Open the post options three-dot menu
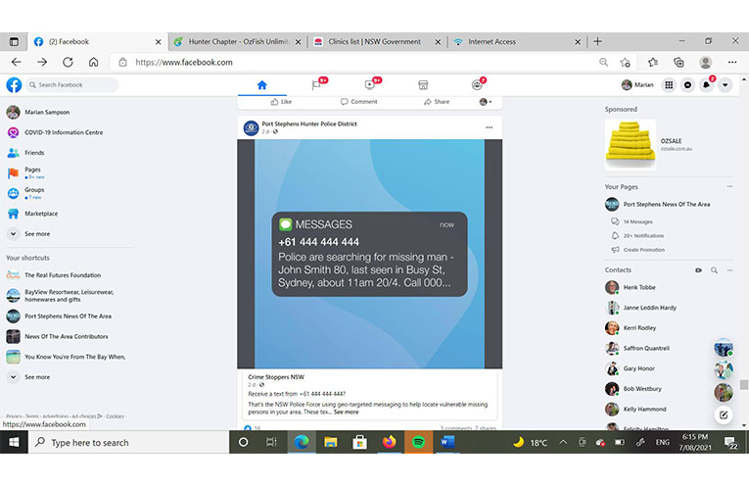Viewport: 749px width, 486px height. pyautogui.click(x=489, y=127)
